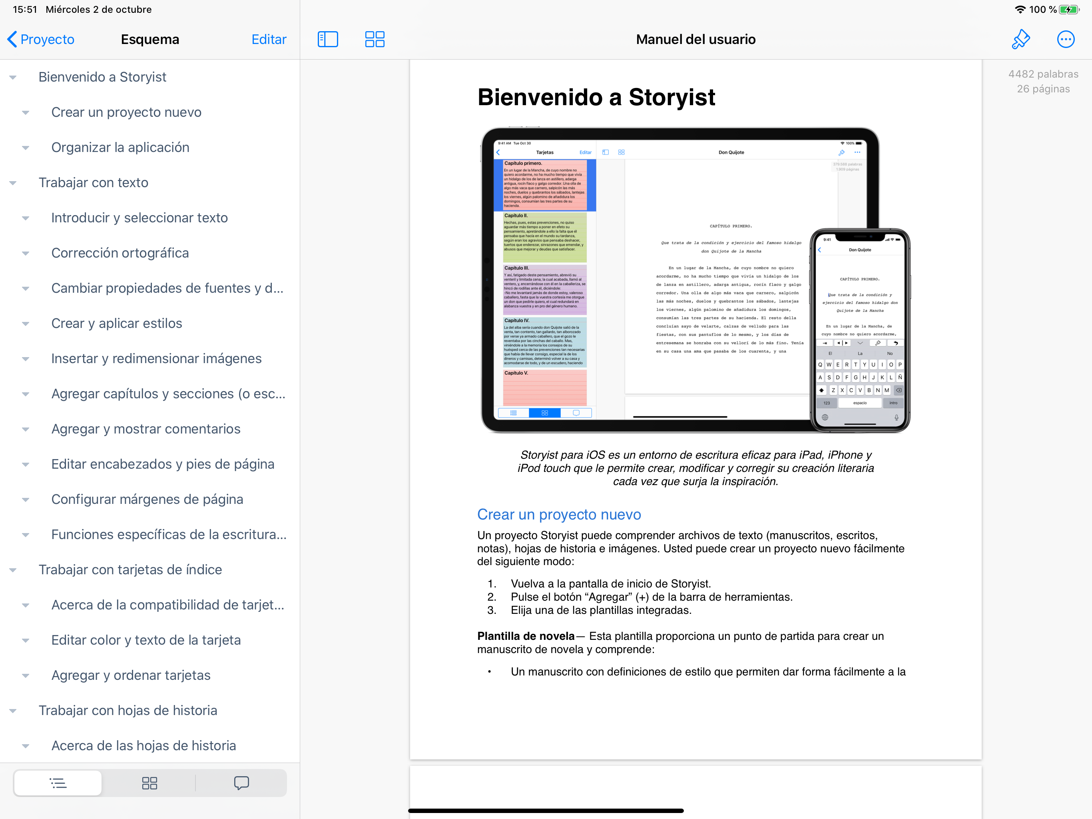Collapse the Corrección ortográfica item
Image resolution: width=1092 pixels, height=819 pixels.
click(26, 254)
